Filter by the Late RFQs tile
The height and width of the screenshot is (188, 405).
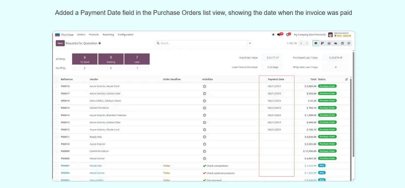137,59
